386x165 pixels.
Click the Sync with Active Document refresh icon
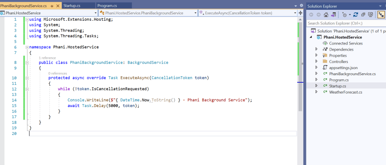pyautogui.click(x=356, y=15)
